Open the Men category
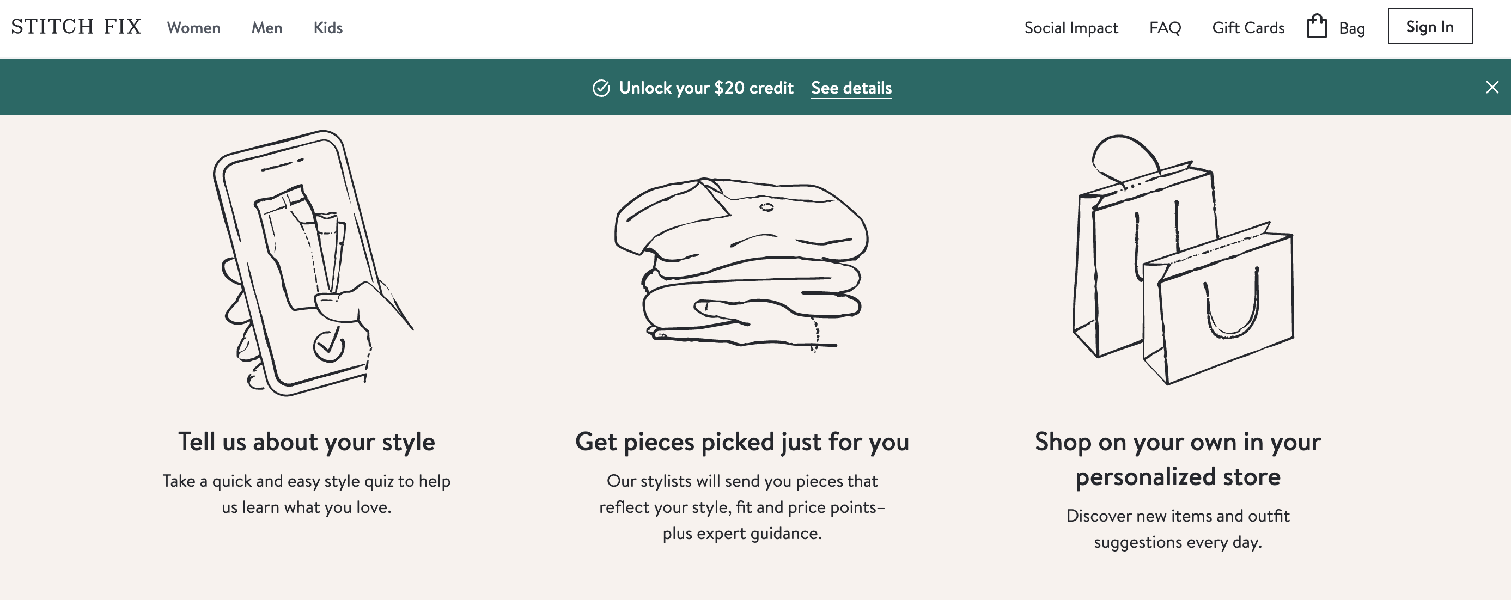 pos(267,28)
